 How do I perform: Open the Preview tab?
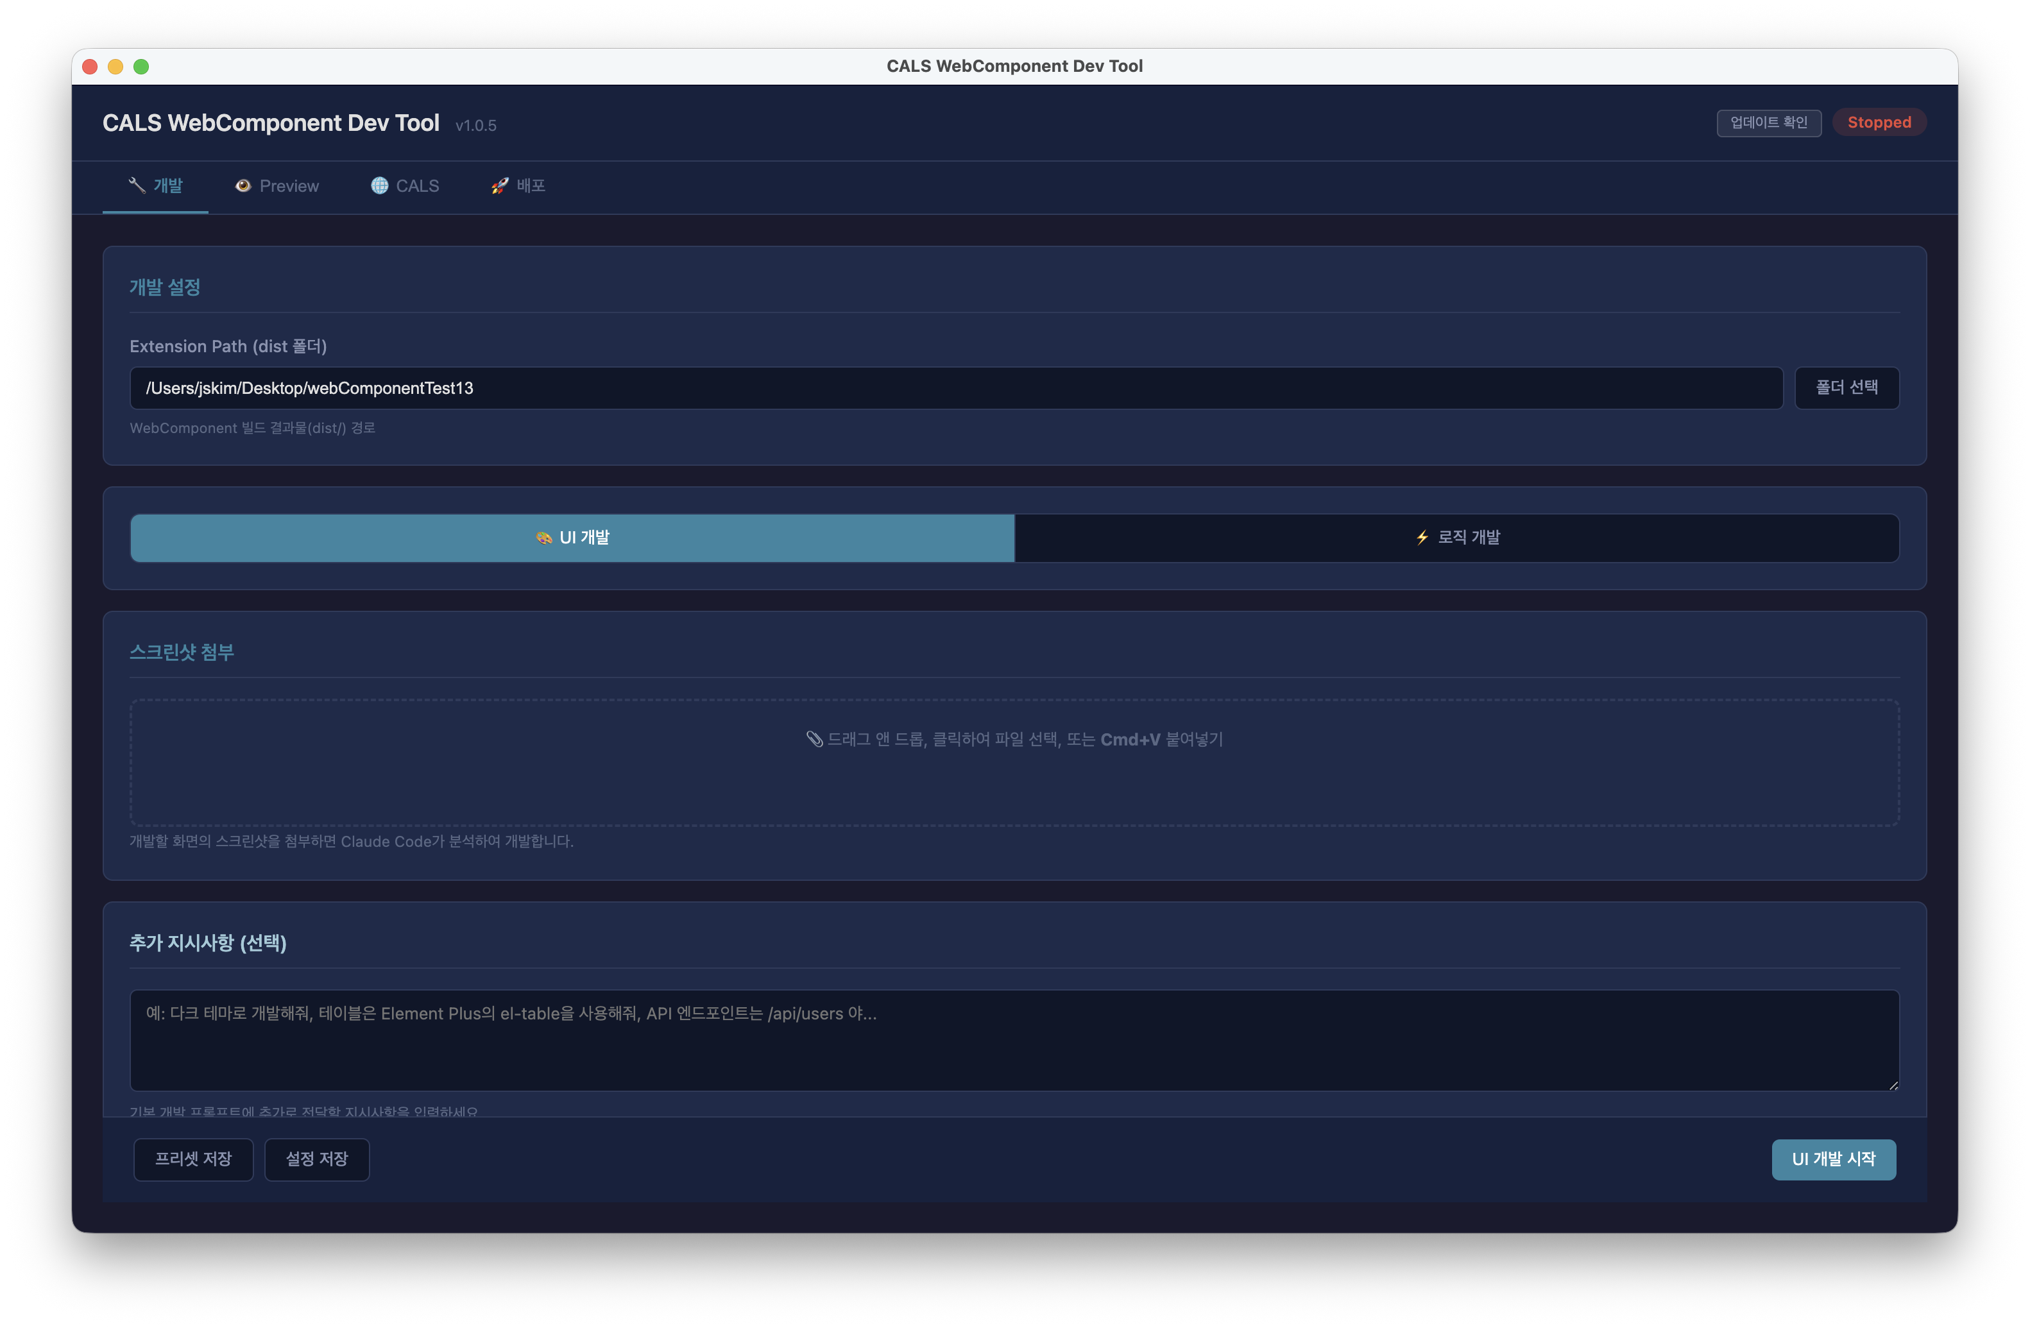277,186
